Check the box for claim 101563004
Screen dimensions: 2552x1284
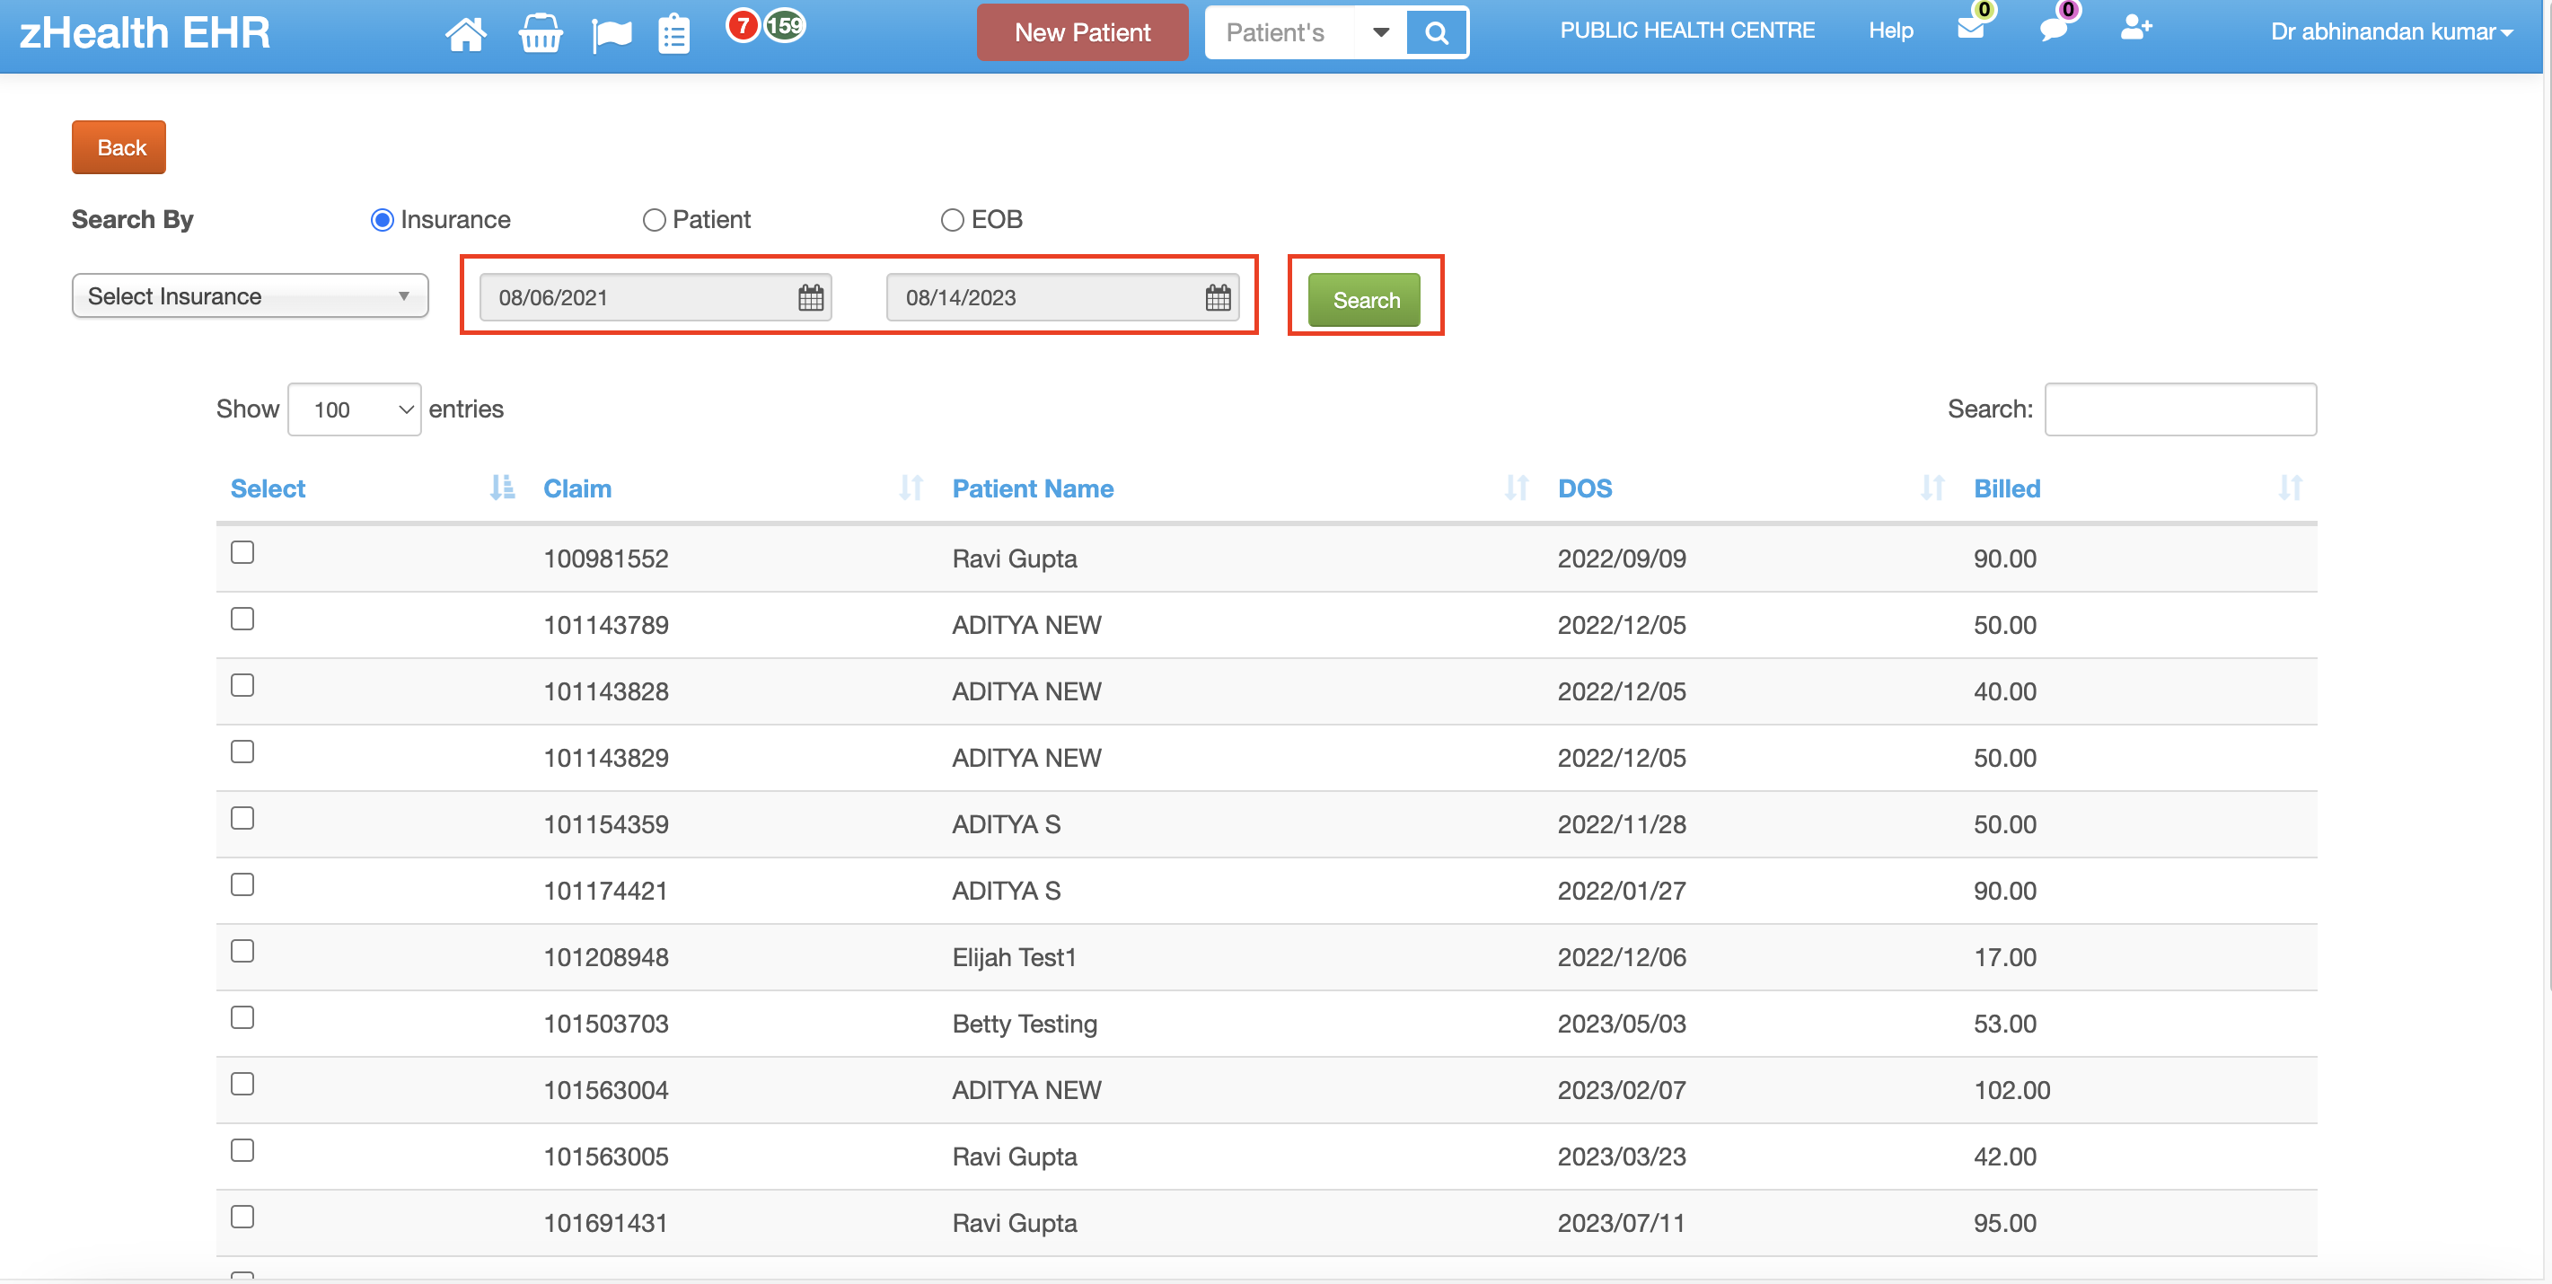(x=242, y=1083)
